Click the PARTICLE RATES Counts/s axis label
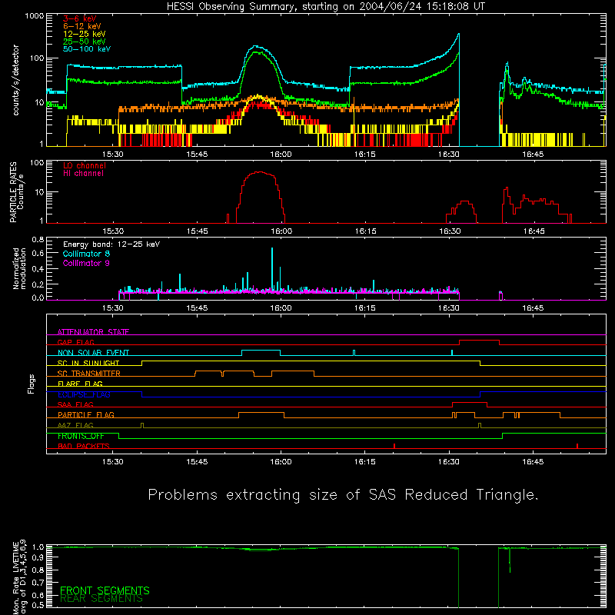This screenshot has width=615, height=615. click(x=16, y=192)
